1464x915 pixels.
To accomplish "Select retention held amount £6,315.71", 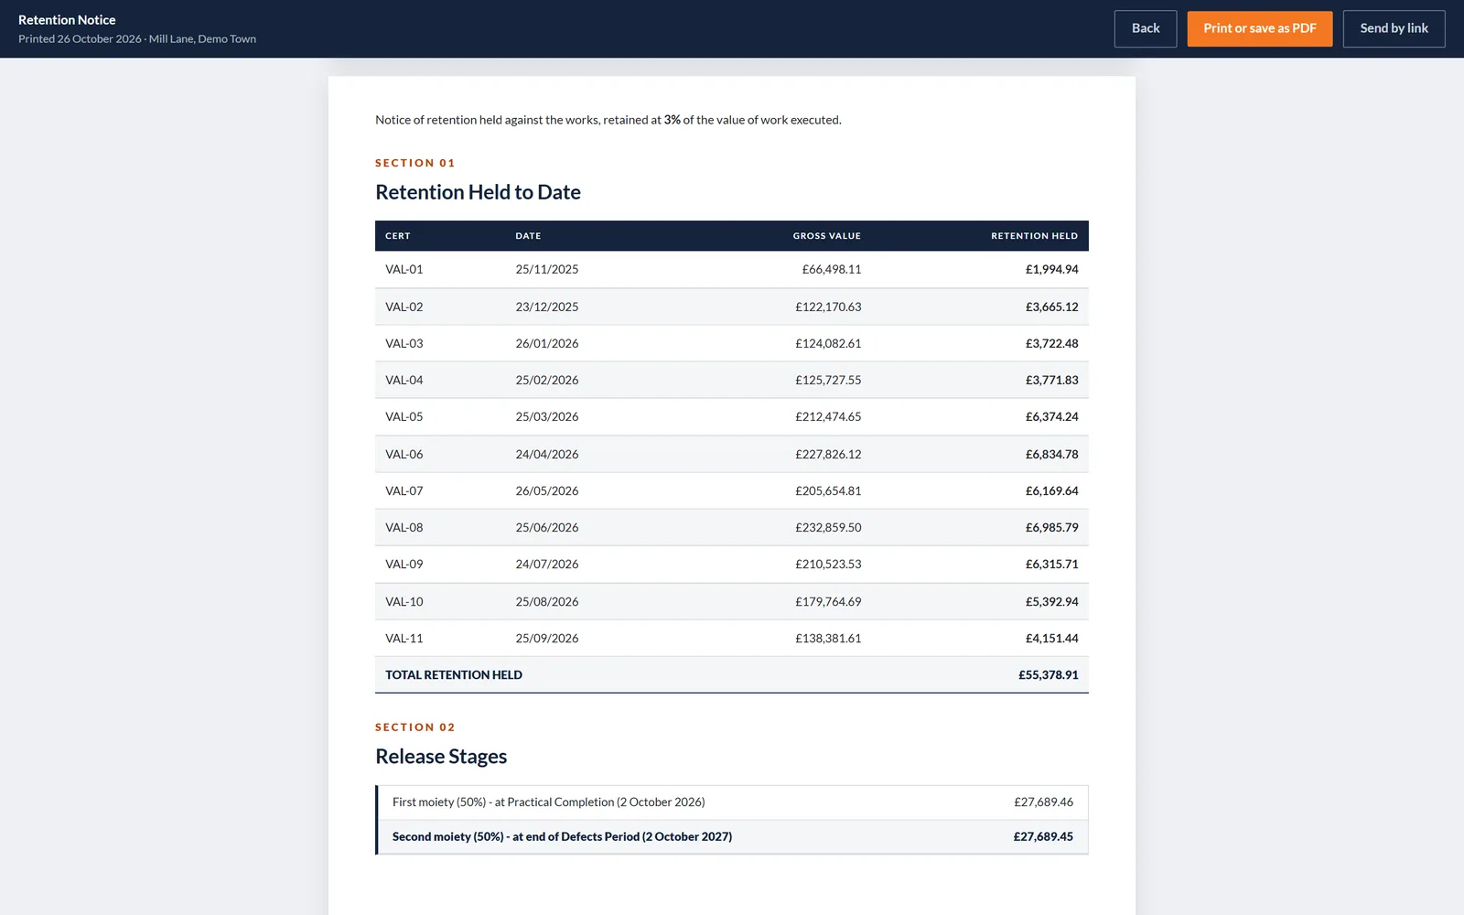I will point(1052,564).
